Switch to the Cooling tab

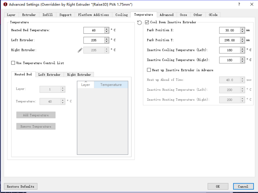[x=121, y=15]
